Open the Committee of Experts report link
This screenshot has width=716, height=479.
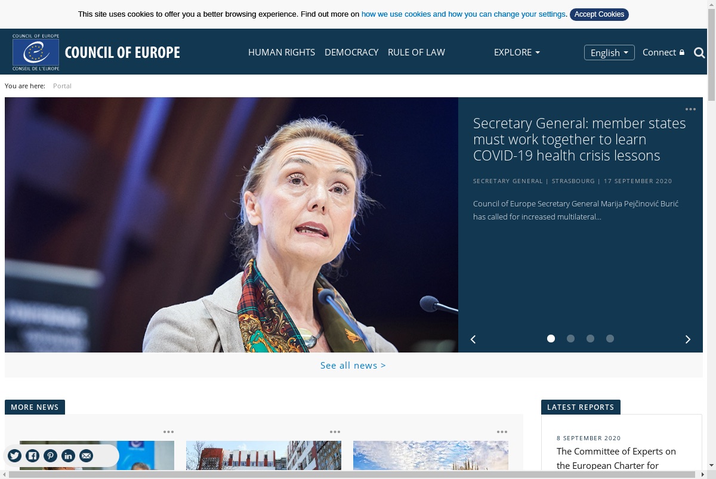[x=616, y=458]
